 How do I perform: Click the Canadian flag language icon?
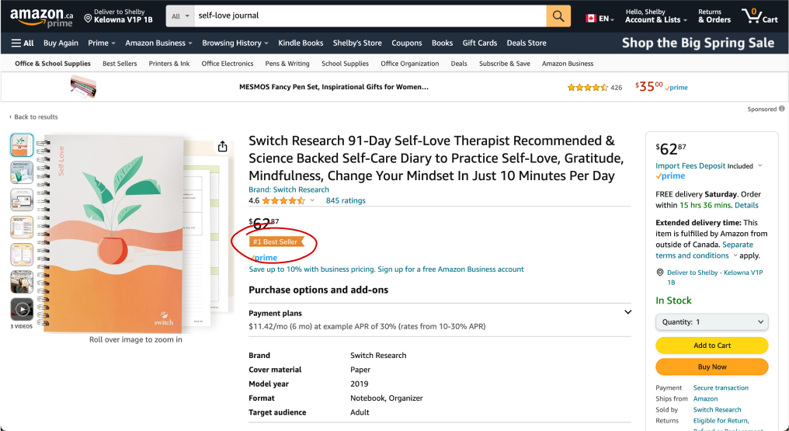[x=590, y=18]
